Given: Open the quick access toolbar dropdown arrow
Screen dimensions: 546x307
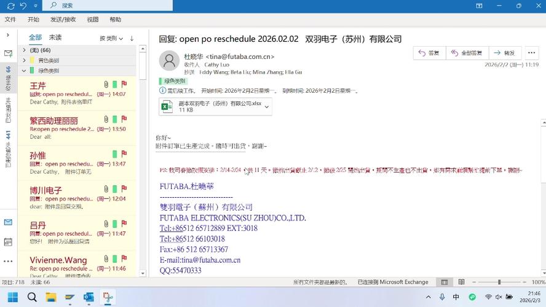Looking at the screenshot, I should (x=36, y=6).
